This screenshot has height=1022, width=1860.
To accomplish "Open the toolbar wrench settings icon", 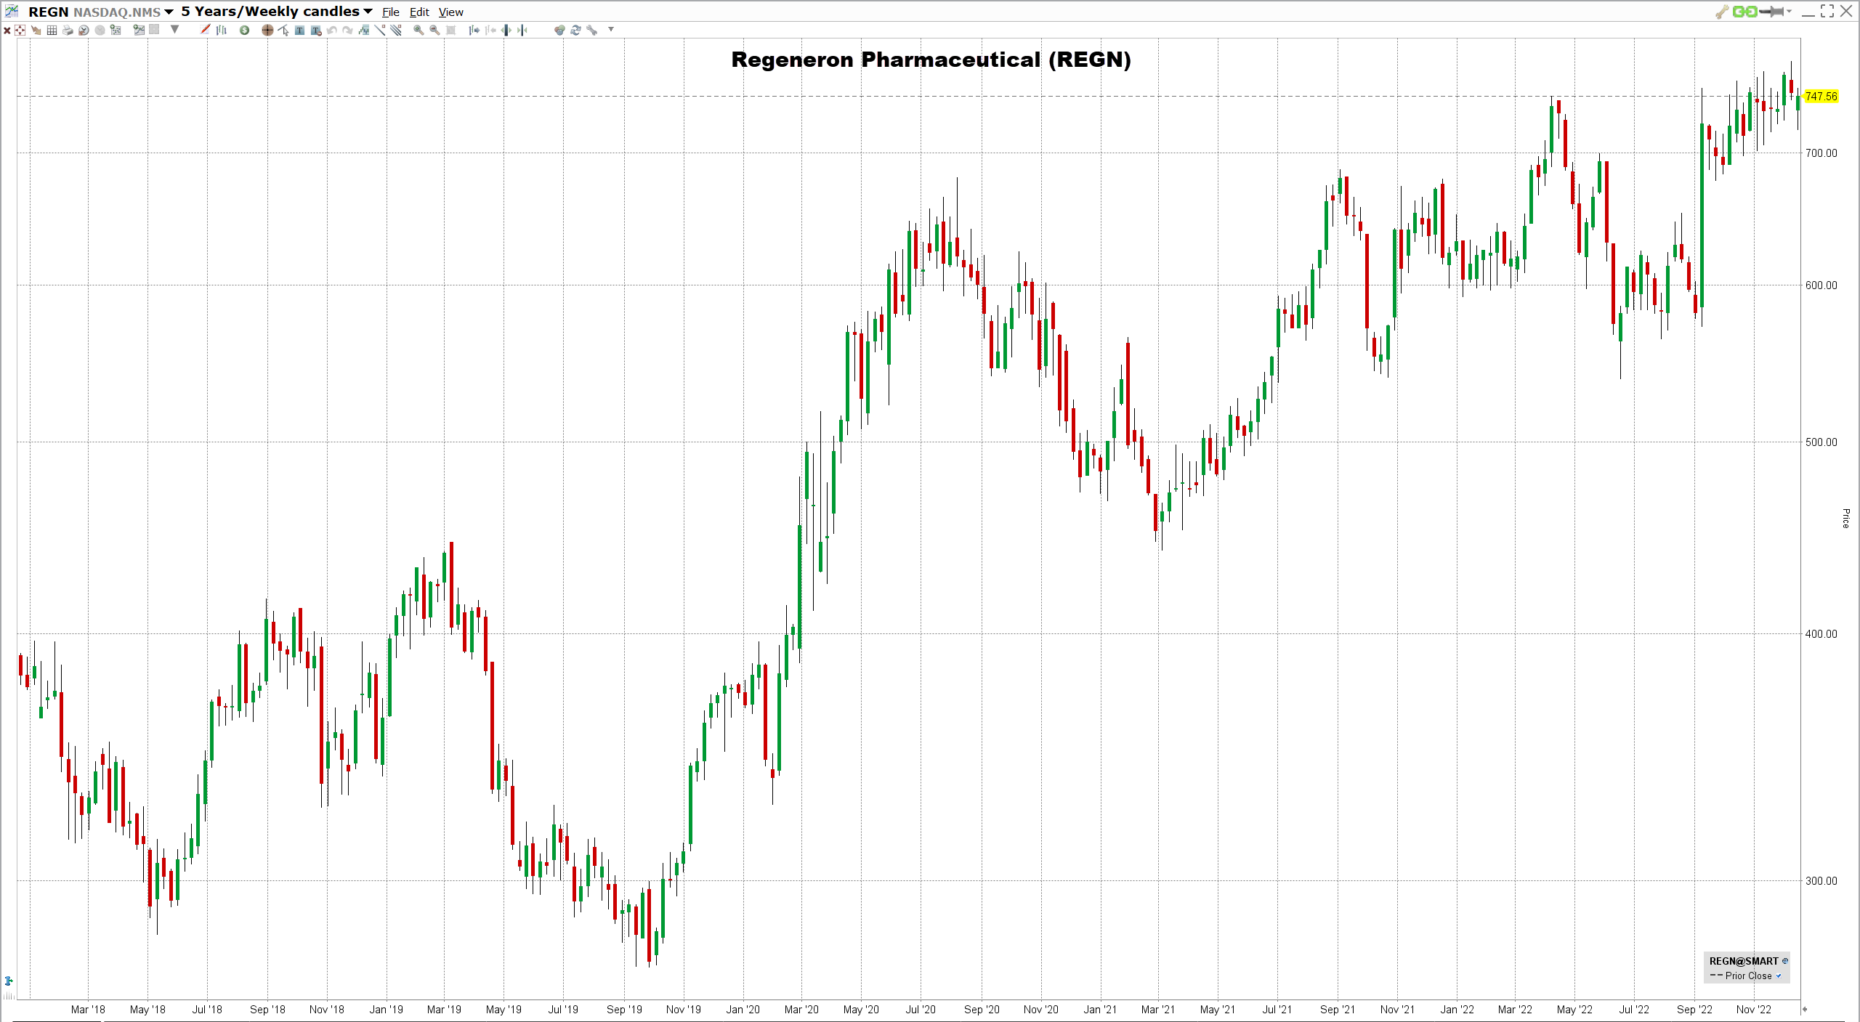I will point(591,30).
